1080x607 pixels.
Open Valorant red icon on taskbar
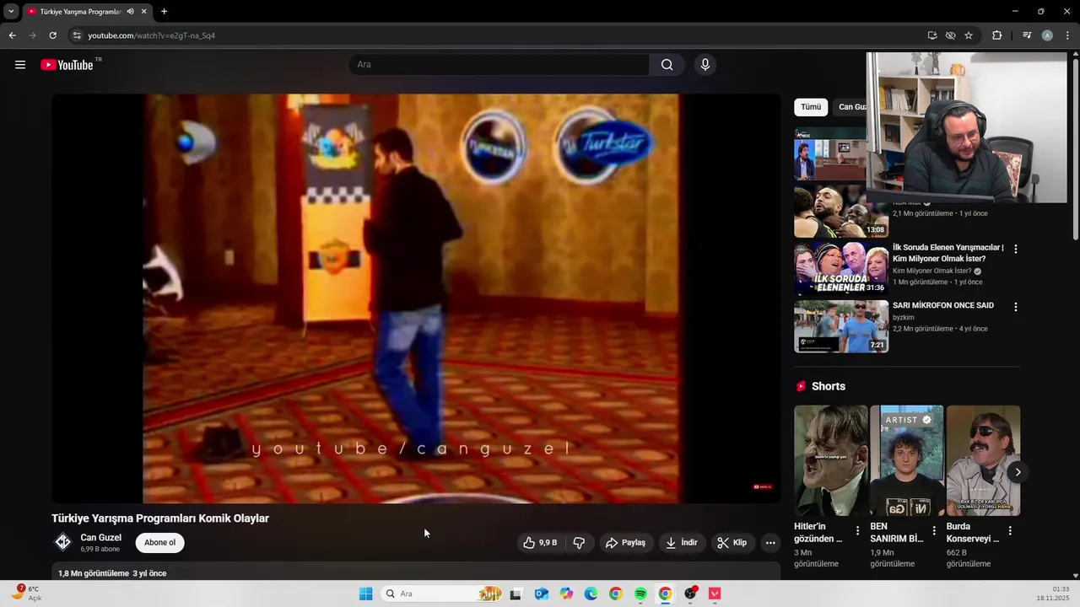click(x=715, y=594)
